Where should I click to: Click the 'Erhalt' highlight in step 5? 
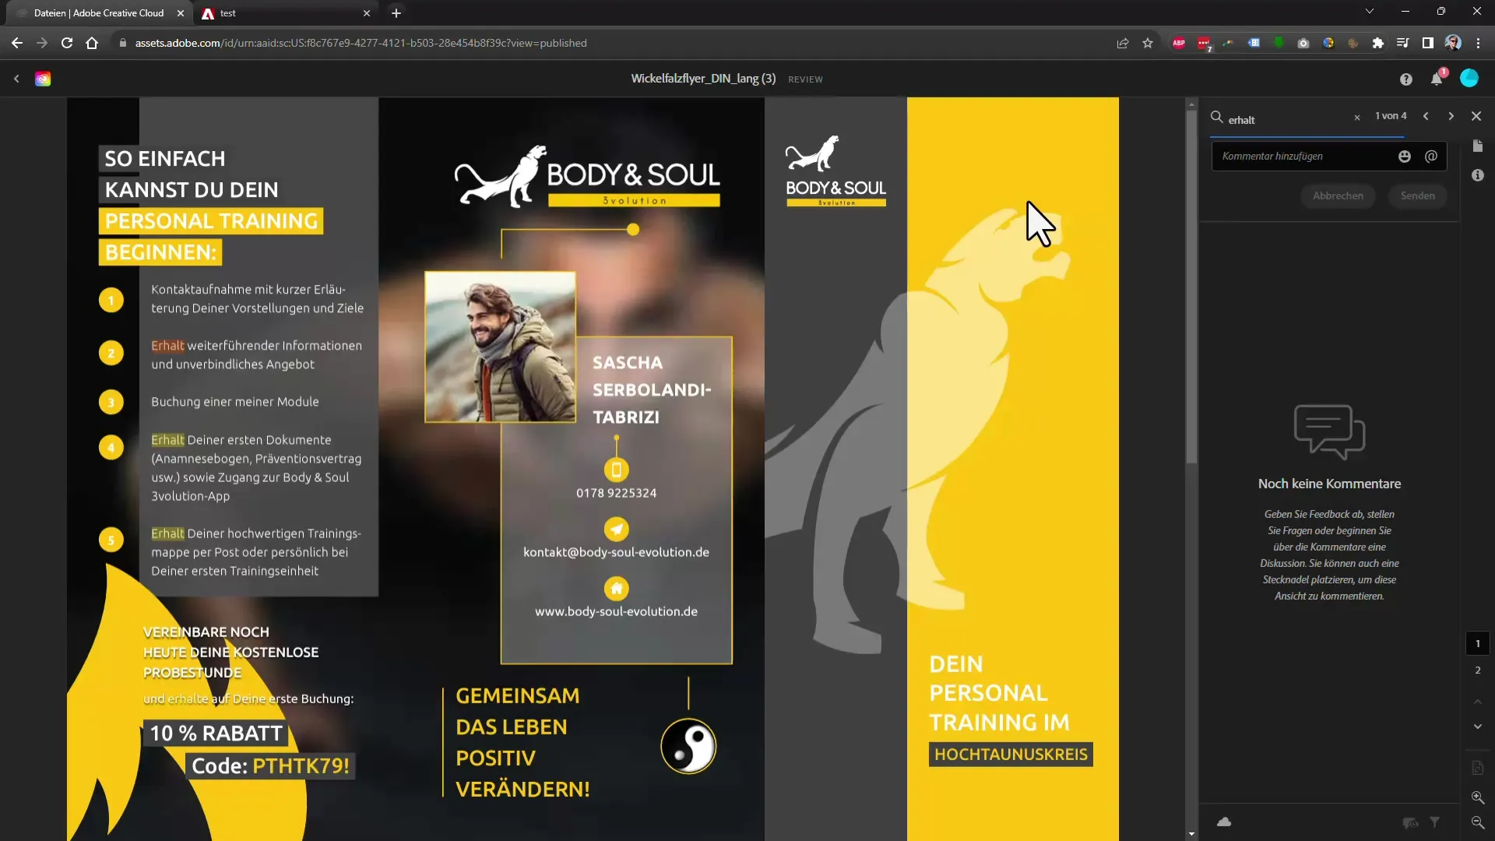[x=167, y=533]
